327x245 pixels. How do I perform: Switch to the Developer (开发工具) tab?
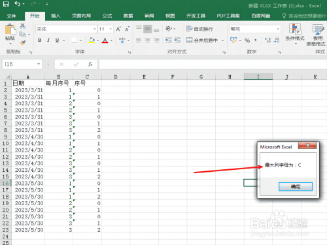tap(196, 16)
